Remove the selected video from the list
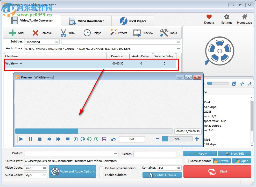Viewport: 256px width, 187px height. tap(42, 33)
